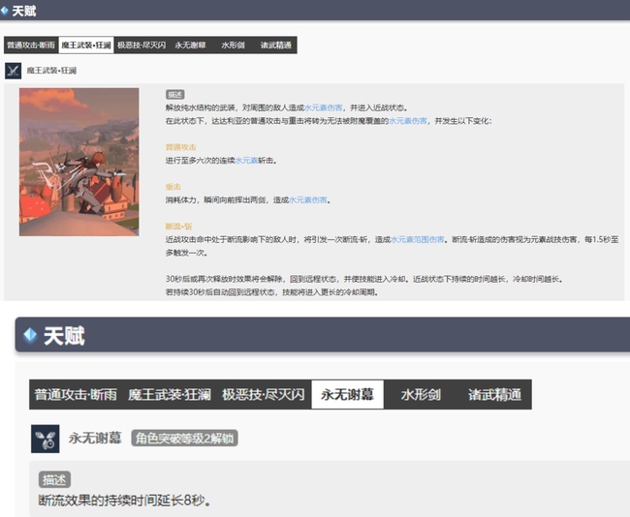Viewport: 630px width, 517px height.
Task: Open 水元素伤害 link in 解放纯水结构的武装 line
Action: point(324,107)
